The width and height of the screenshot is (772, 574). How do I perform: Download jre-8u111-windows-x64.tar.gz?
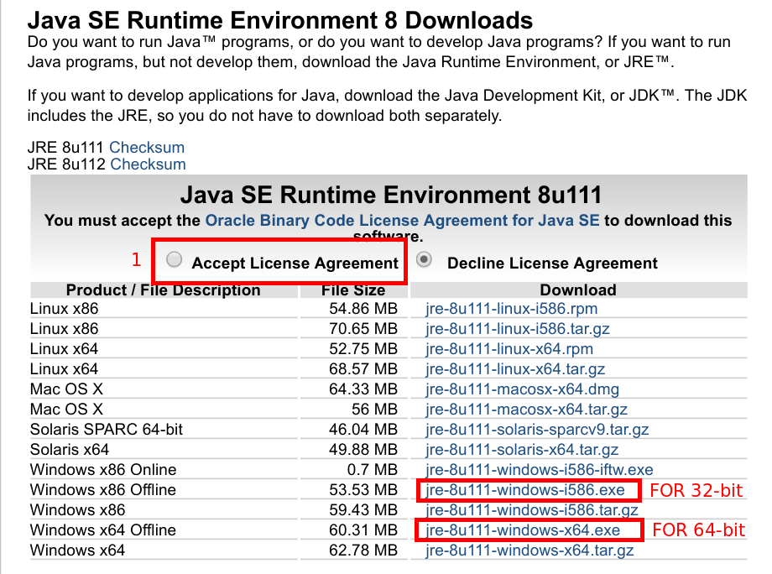coord(529,551)
